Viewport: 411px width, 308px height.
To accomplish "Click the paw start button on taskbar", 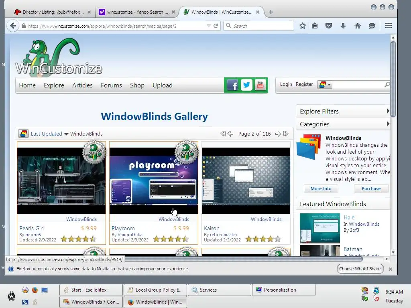I will click(11, 296).
